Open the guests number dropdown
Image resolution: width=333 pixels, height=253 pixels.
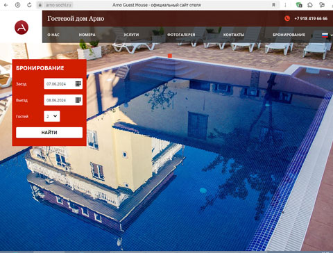point(52,116)
